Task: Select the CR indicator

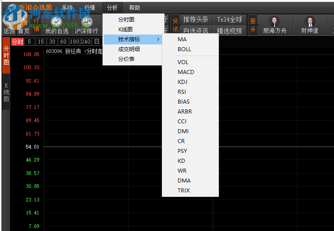Action: [x=190, y=141]
